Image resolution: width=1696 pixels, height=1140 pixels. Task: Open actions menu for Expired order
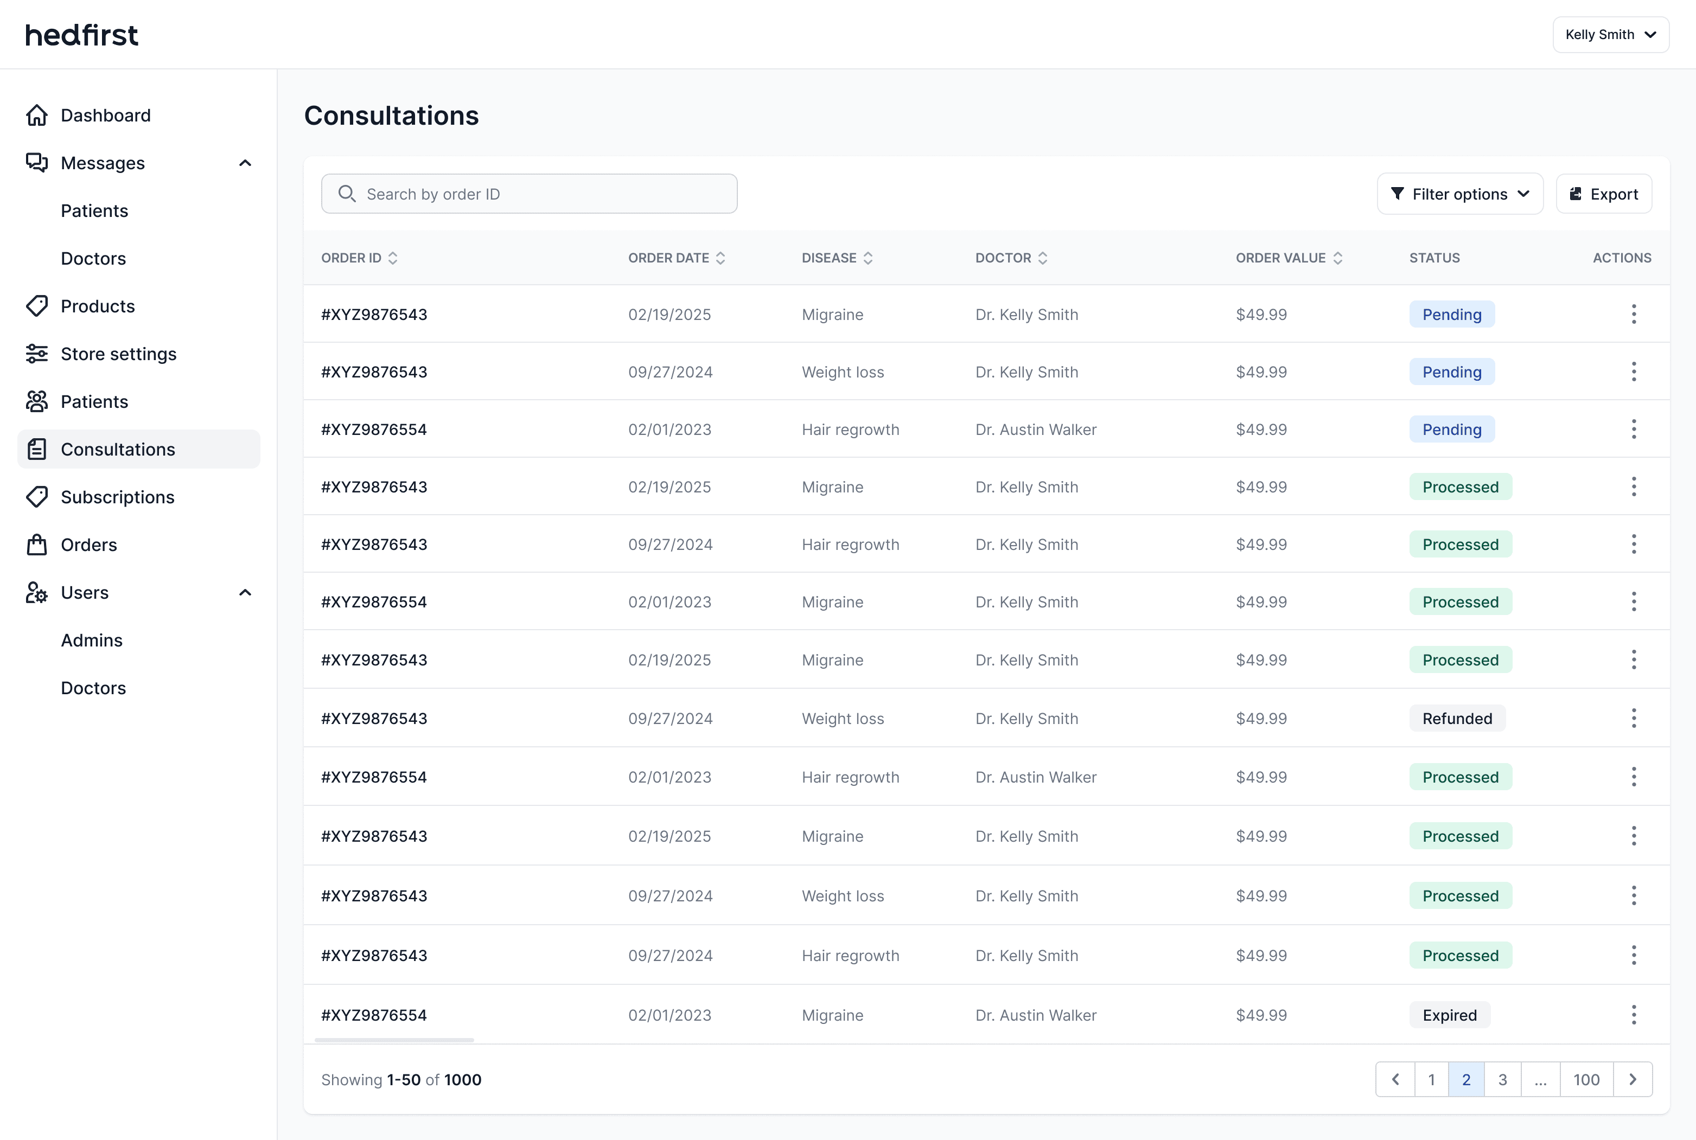click(x=1634, y=1015)
